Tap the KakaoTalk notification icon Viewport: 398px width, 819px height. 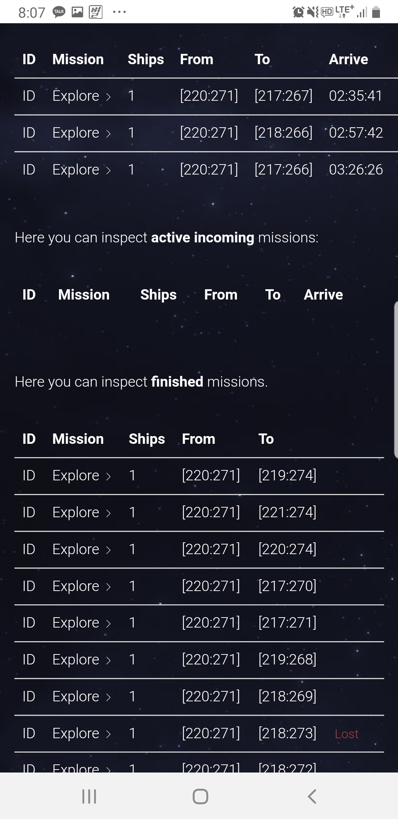(x=59, y=12)
